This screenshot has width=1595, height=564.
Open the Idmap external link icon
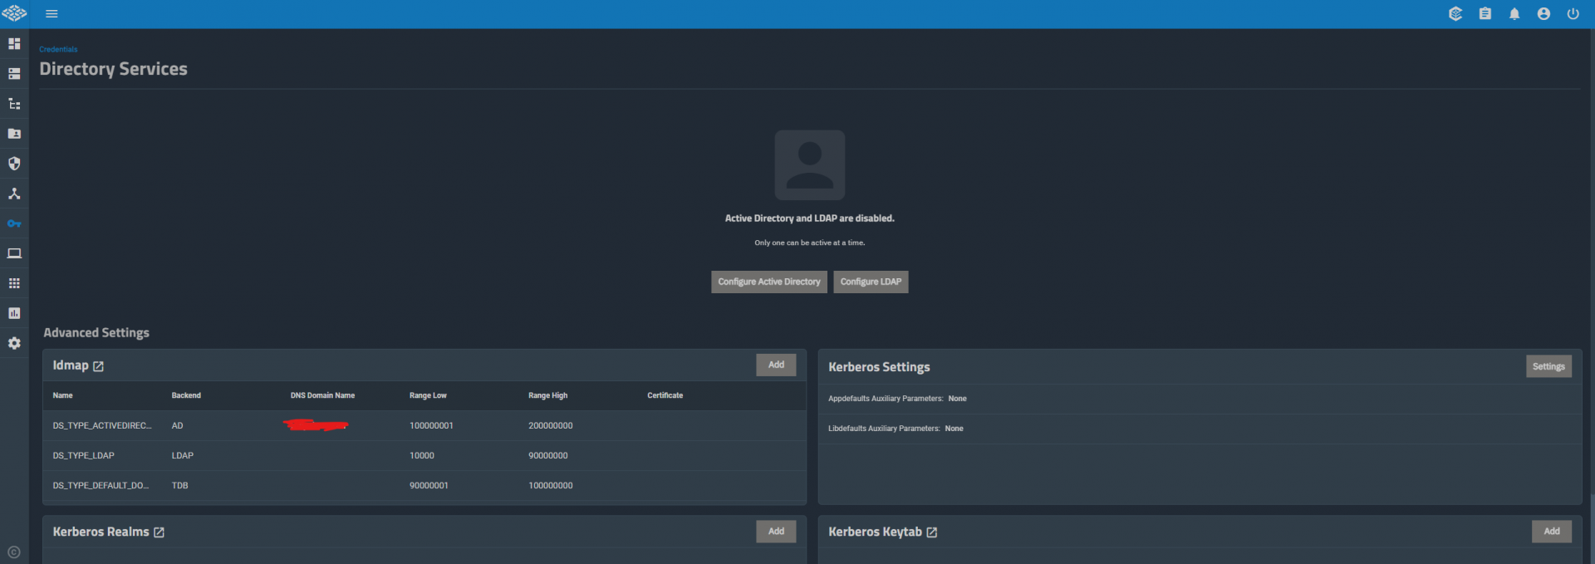click(x=98, y=366)
